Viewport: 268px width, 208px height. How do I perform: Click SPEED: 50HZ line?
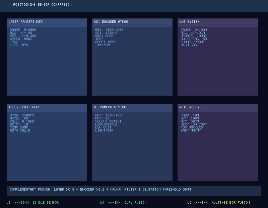[21, 39]
